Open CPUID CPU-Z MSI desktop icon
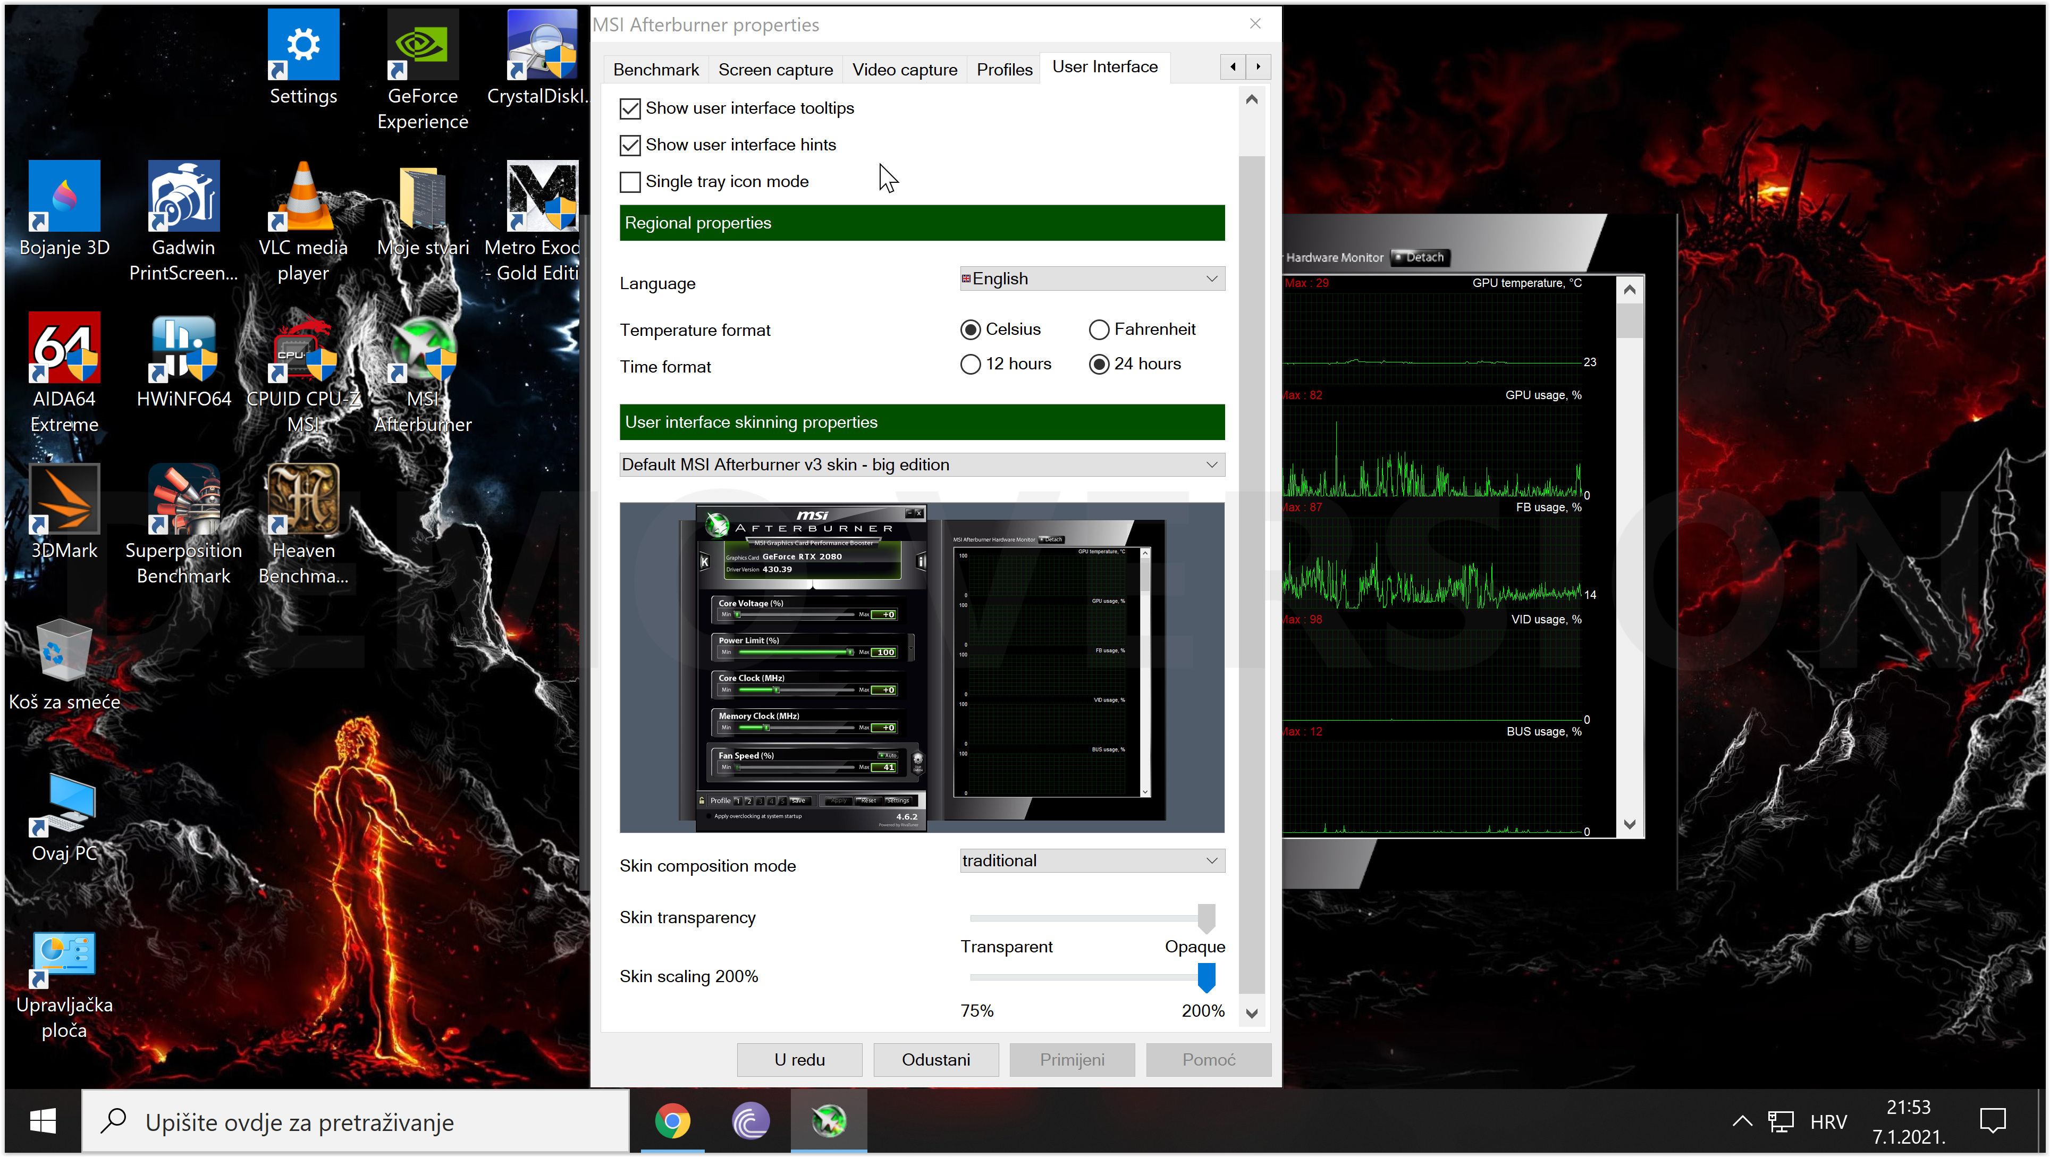This screenshot has height=1157, width=2050. [303, 373]
